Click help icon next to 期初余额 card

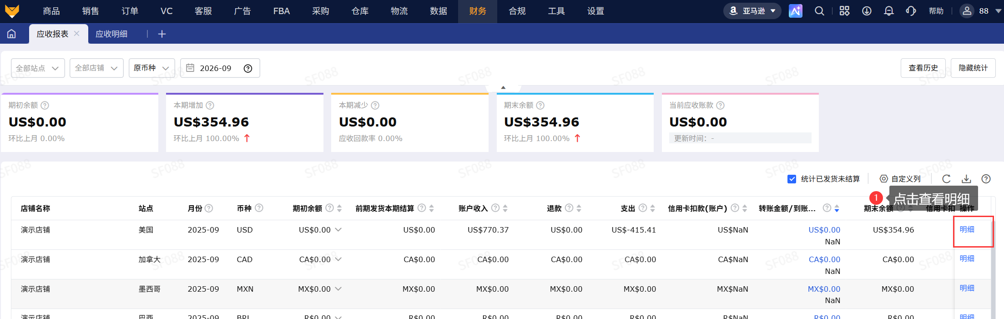coord(45,105)
